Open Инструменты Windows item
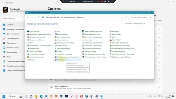 tap(36, 40)
